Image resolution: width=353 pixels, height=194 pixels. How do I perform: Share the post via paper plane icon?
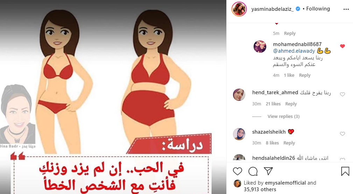[268, 171]
